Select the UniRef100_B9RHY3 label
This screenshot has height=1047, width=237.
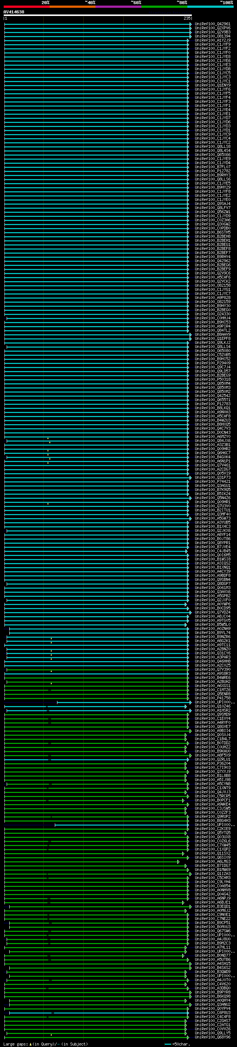point(212,175)
